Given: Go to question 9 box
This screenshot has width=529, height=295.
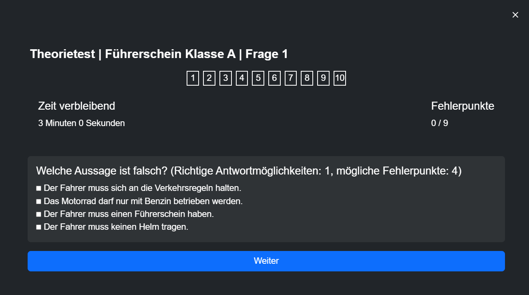Looking at the screenshot, I should click(x=323, y=78).
